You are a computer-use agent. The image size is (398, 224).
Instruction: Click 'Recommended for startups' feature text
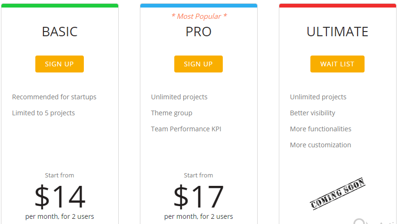54,97
